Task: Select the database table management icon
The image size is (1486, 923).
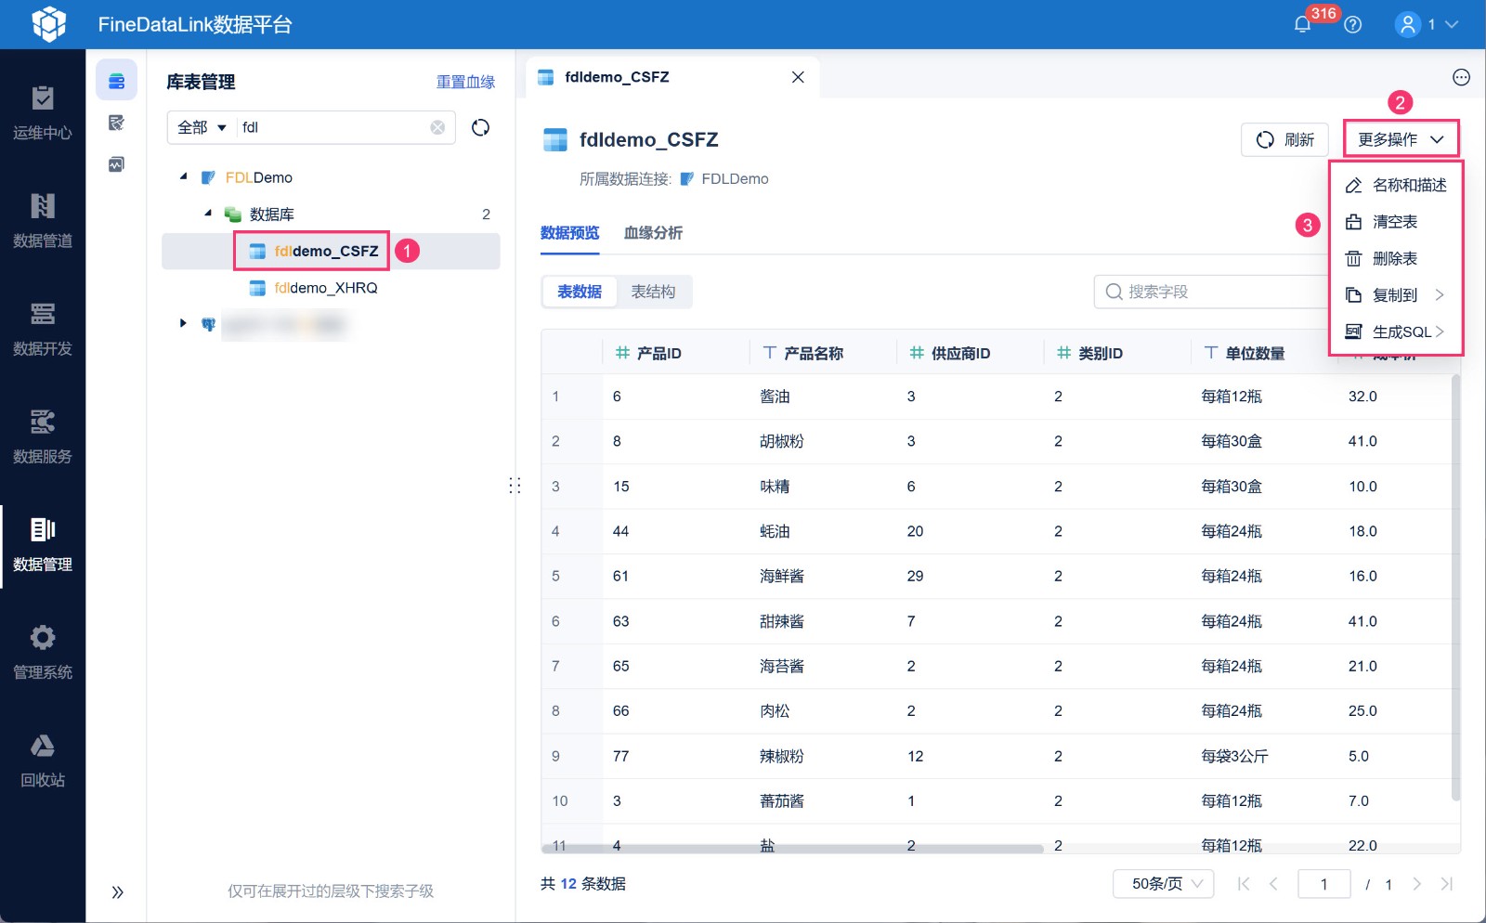Action: pyautogui.click(x=116, y=81)
